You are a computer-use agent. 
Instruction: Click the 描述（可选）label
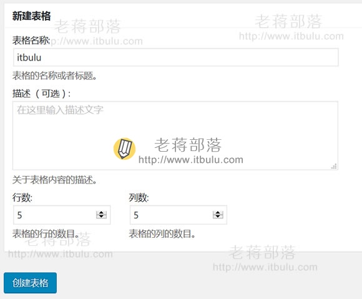(x=42, y=94)
